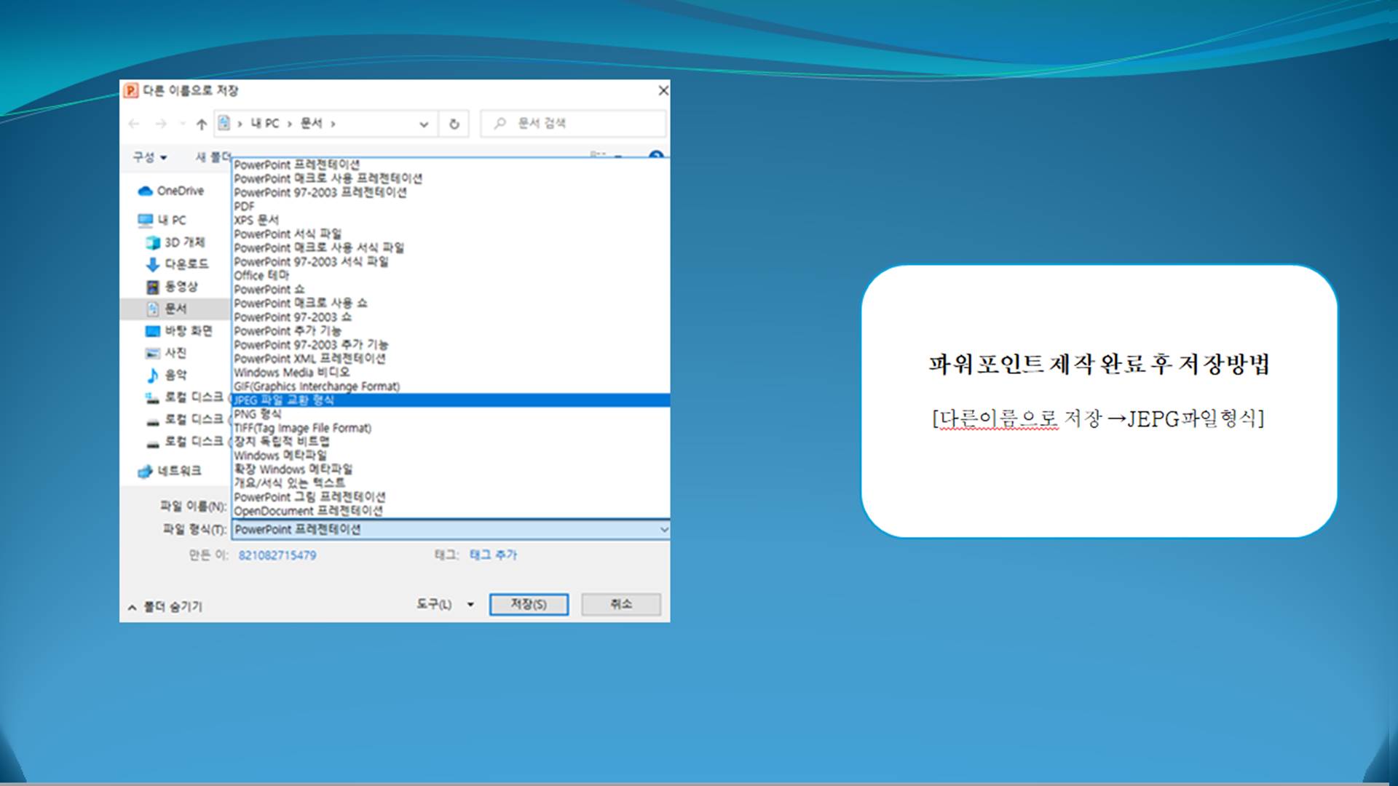Select Windows Media 비디오 option
Screen dimensions: 1398x786
(451, 373)
